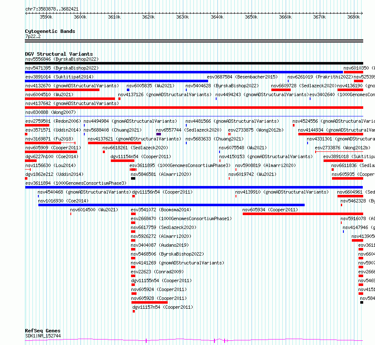Click the nsv830888 (Wong2007) label
This screenshot has height=345, width=375.
51,112
